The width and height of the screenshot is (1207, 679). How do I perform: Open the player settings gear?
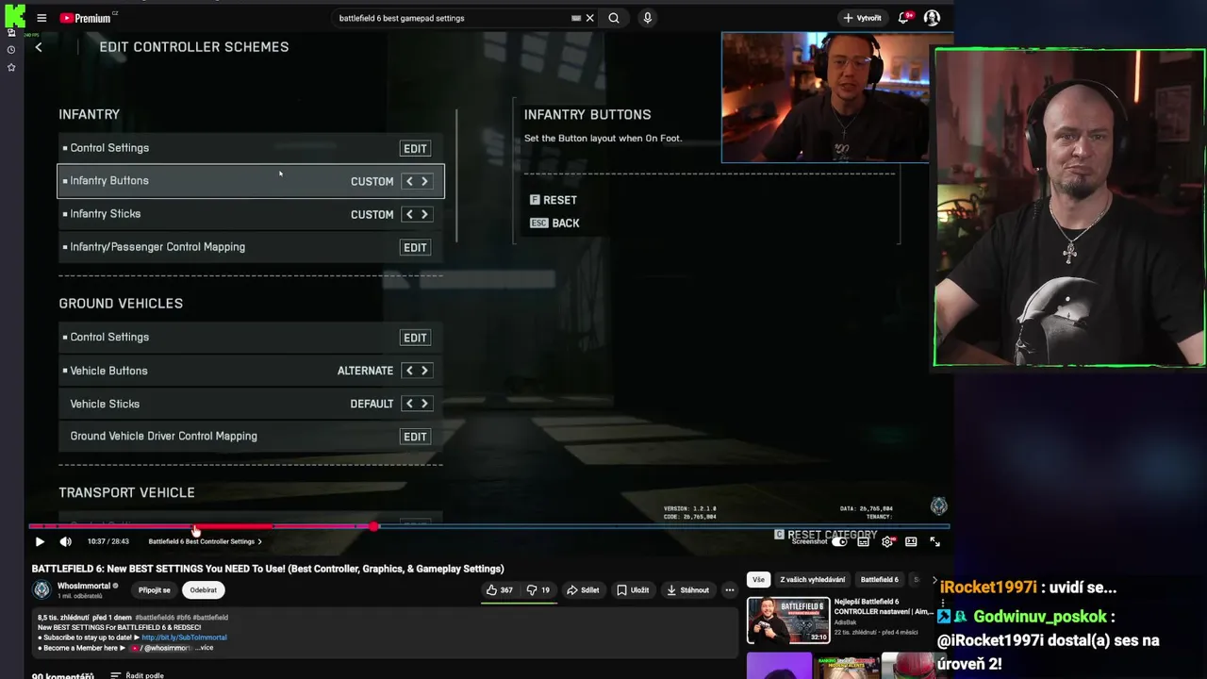tap(887, 541)
